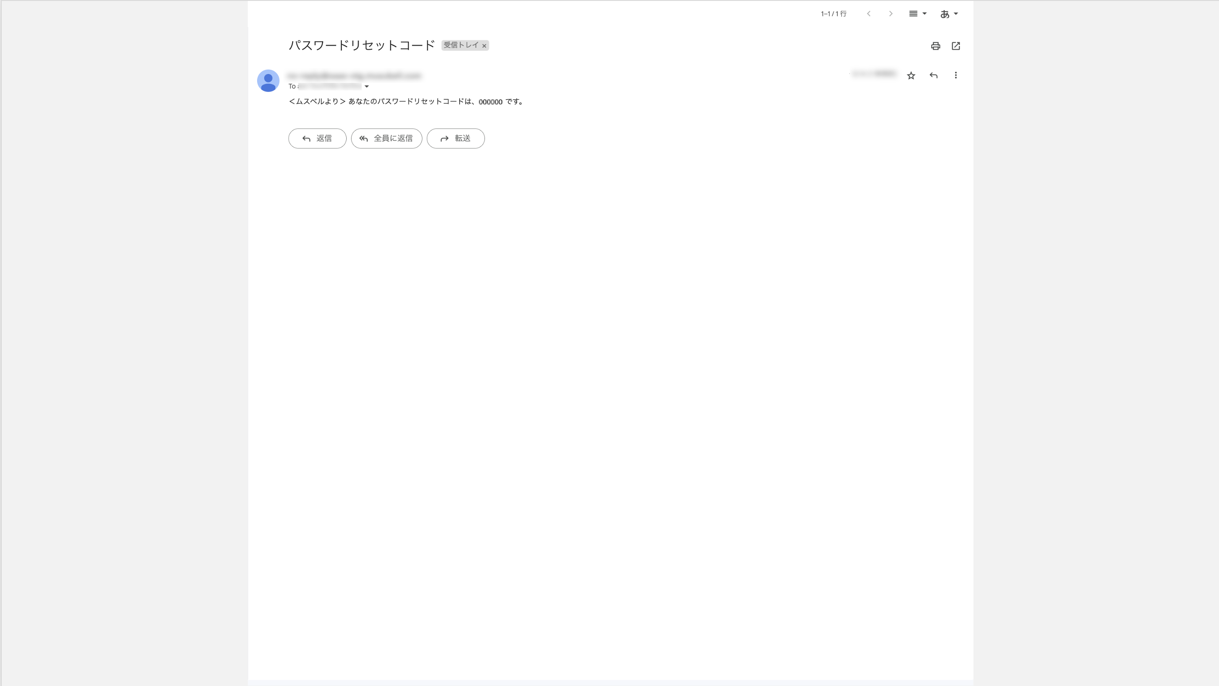Open split pane view dropdown
The width and height of the screenshot is (1219, 686).
pyautogui.click(x=917, y=14)
